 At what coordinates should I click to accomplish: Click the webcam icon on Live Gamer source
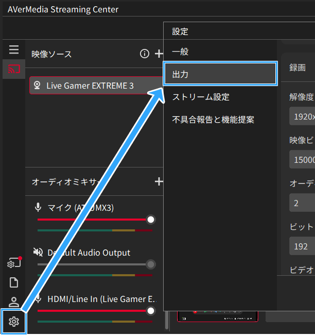(x=37, y=85)
